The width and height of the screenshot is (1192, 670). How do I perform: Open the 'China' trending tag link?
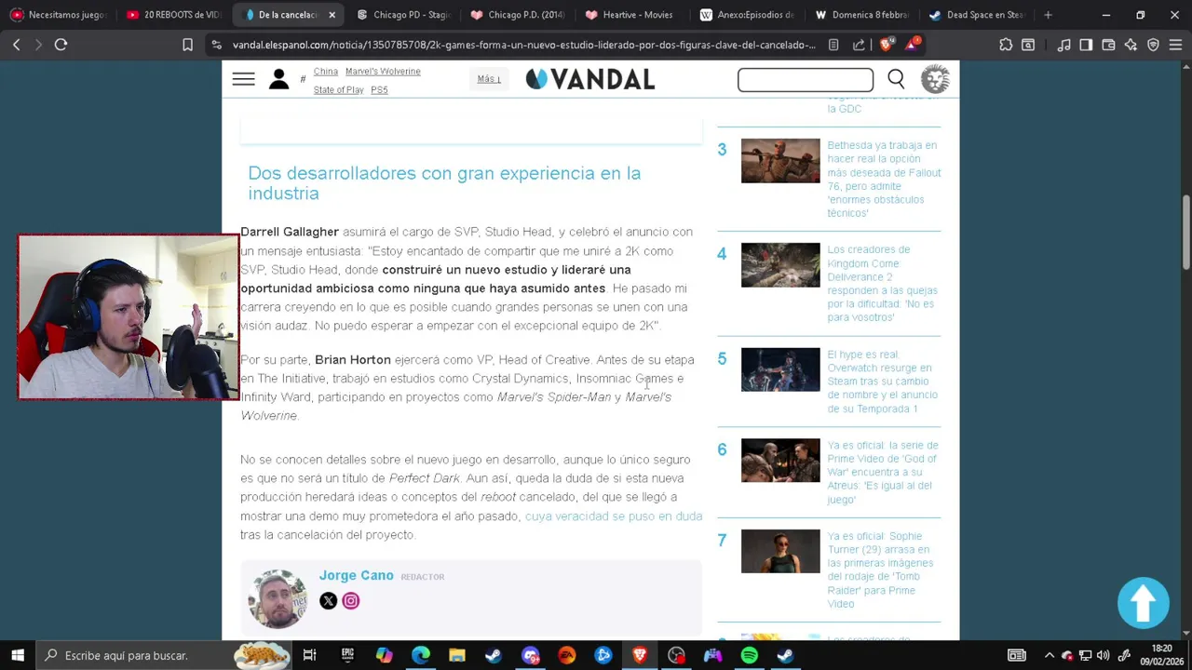pyautogui.click(x=325, y=72)
